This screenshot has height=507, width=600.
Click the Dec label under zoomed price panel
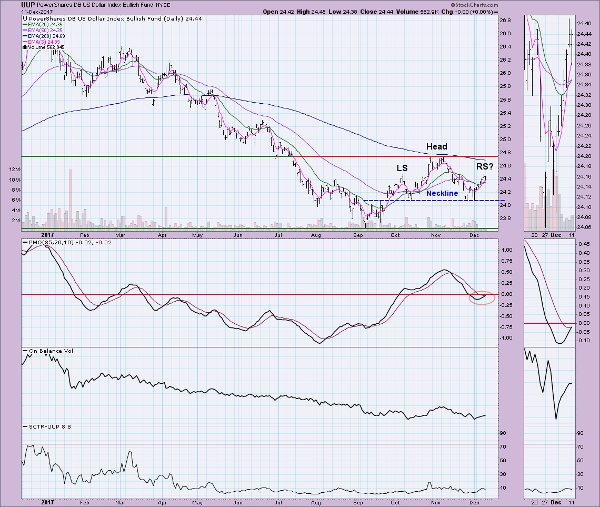click(556, 235)
